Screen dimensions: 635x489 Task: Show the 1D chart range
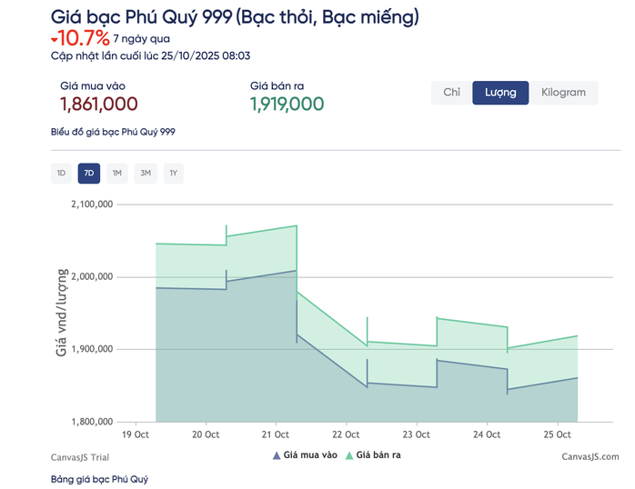click(61, 173)
